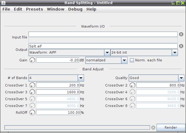The width and height of the screenshot is (186, 133).
Task: Click the Java application icon in title bar
Action: [x=3, y=3]
